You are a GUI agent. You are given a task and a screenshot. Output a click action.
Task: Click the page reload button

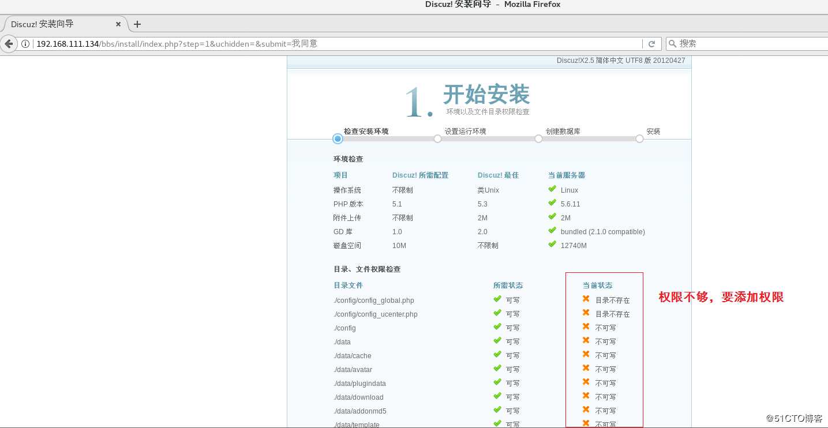(x=651, y=44)
